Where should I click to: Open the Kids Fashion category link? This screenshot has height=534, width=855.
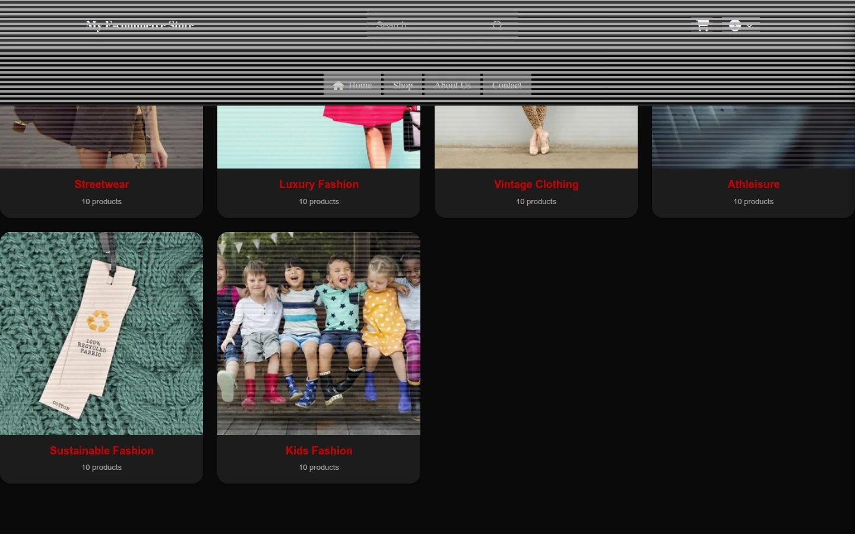click(319, 450)
